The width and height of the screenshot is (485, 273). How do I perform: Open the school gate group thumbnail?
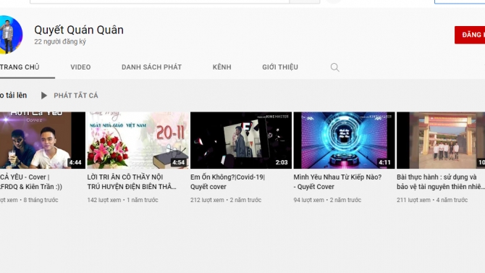441,140
